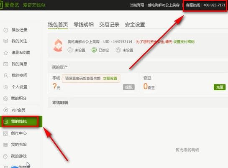Click the clock icon beside 播放记录
Screen dimensions: 228x168
coord(6,30)
